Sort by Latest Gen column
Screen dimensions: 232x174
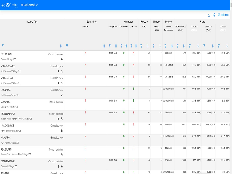click(136, 46)
